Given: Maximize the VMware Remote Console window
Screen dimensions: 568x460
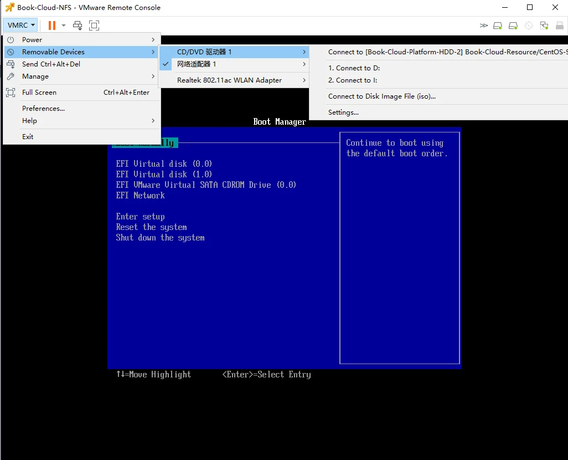Looking at the screenshot, I should 530,7.
